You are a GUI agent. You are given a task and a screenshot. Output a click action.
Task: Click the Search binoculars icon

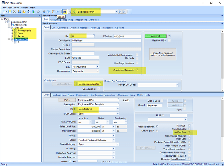65,12
